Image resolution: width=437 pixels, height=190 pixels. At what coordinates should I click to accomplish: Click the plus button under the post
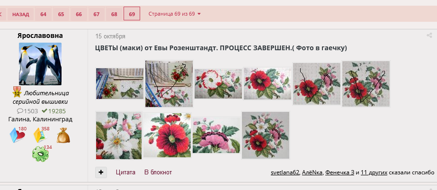[101, 172]
